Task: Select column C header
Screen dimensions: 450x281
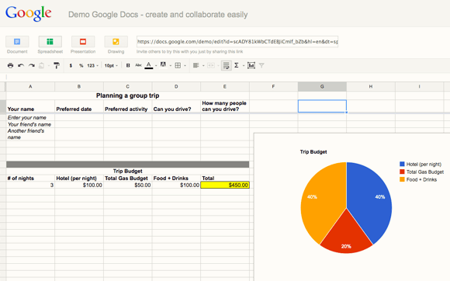Action: pyautogui.click(x=128, y=86)
